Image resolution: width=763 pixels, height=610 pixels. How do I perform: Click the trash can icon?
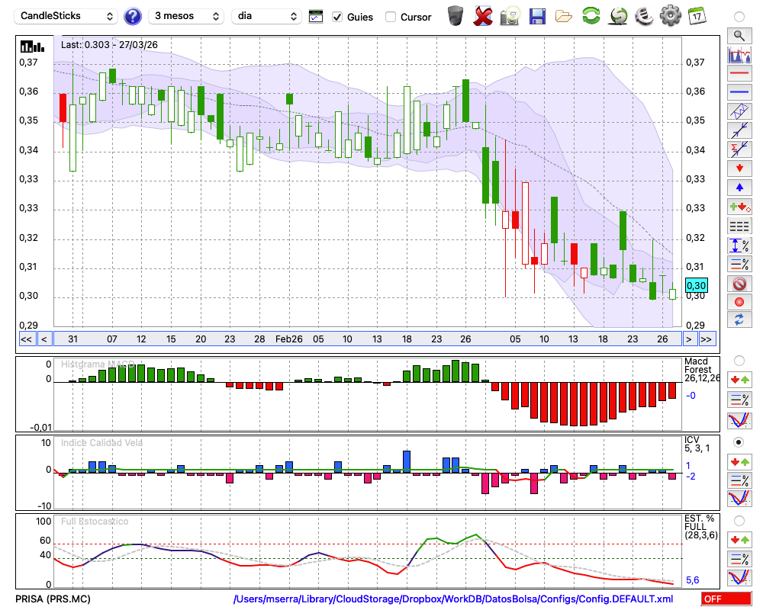click(x=456, y=16)
